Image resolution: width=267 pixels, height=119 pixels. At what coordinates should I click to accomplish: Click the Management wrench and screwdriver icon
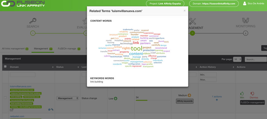pyautogui.click(x=192, y=21)
